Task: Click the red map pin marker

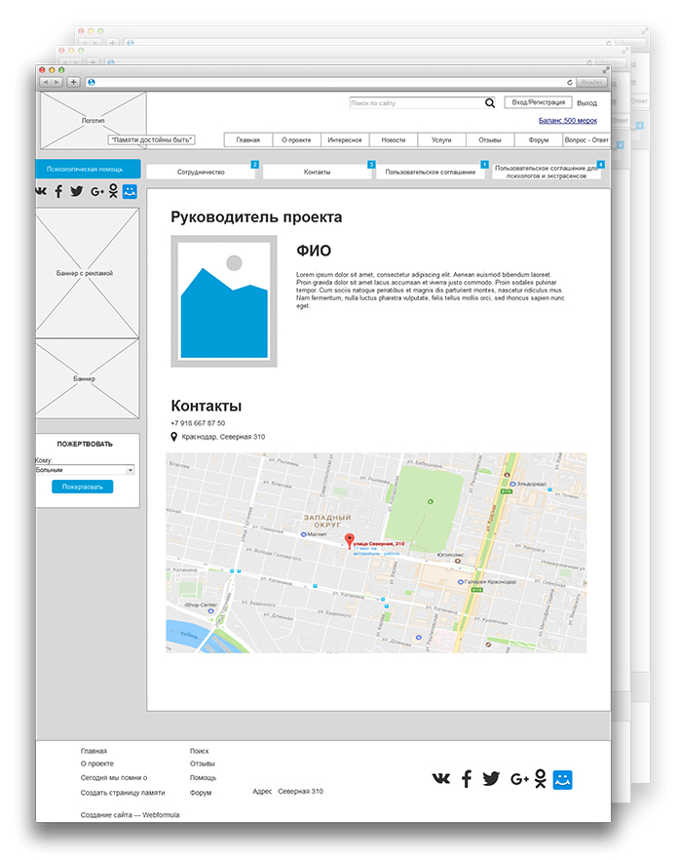Action: point(349,540)
